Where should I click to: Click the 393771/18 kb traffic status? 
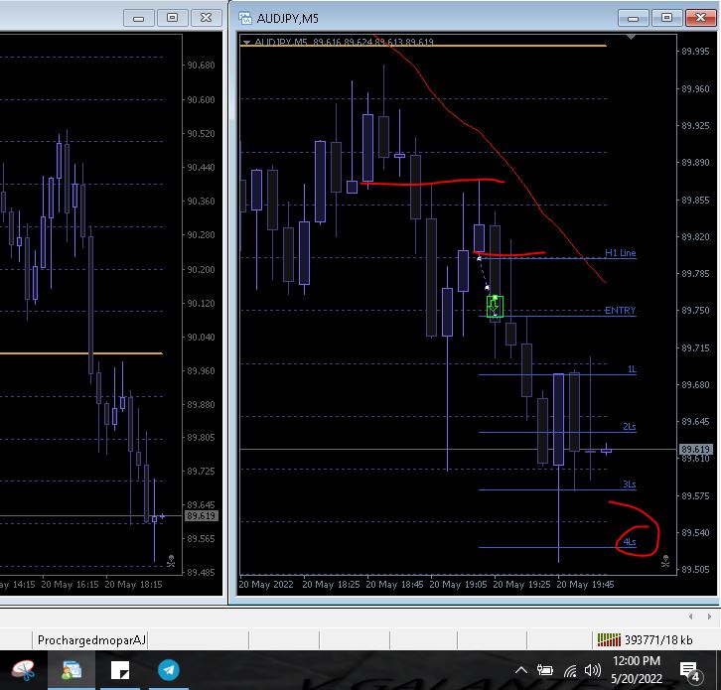tap(658, 640)
